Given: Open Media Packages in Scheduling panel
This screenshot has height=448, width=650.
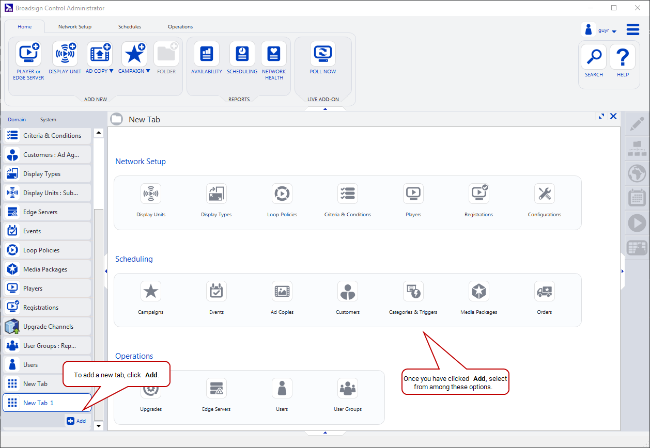Looking at the screenshot, I should click(479, 298).
